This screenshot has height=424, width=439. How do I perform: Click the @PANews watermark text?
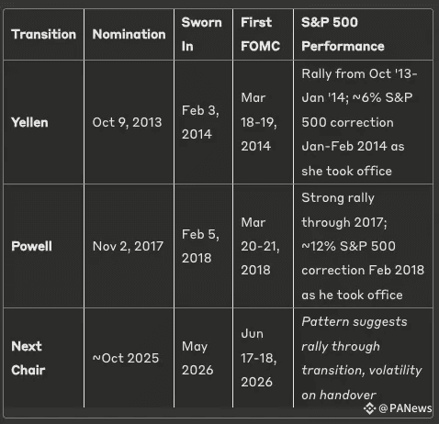coord(405,408)
